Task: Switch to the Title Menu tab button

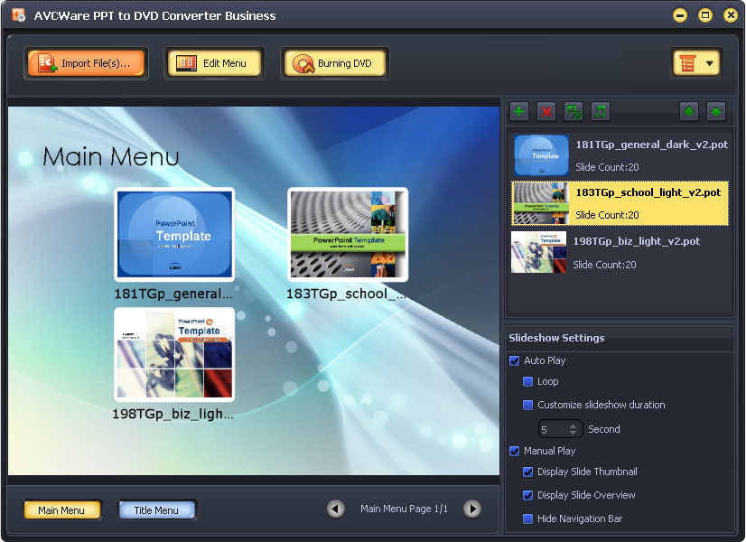Action: pos(156,510)
